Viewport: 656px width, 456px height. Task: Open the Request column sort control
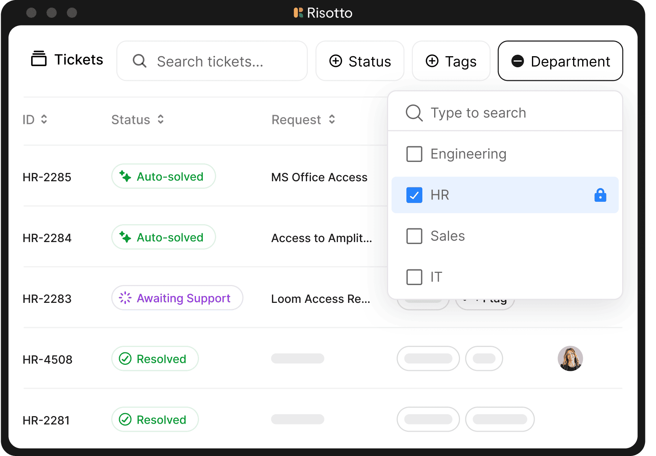(x=332, y=119)
